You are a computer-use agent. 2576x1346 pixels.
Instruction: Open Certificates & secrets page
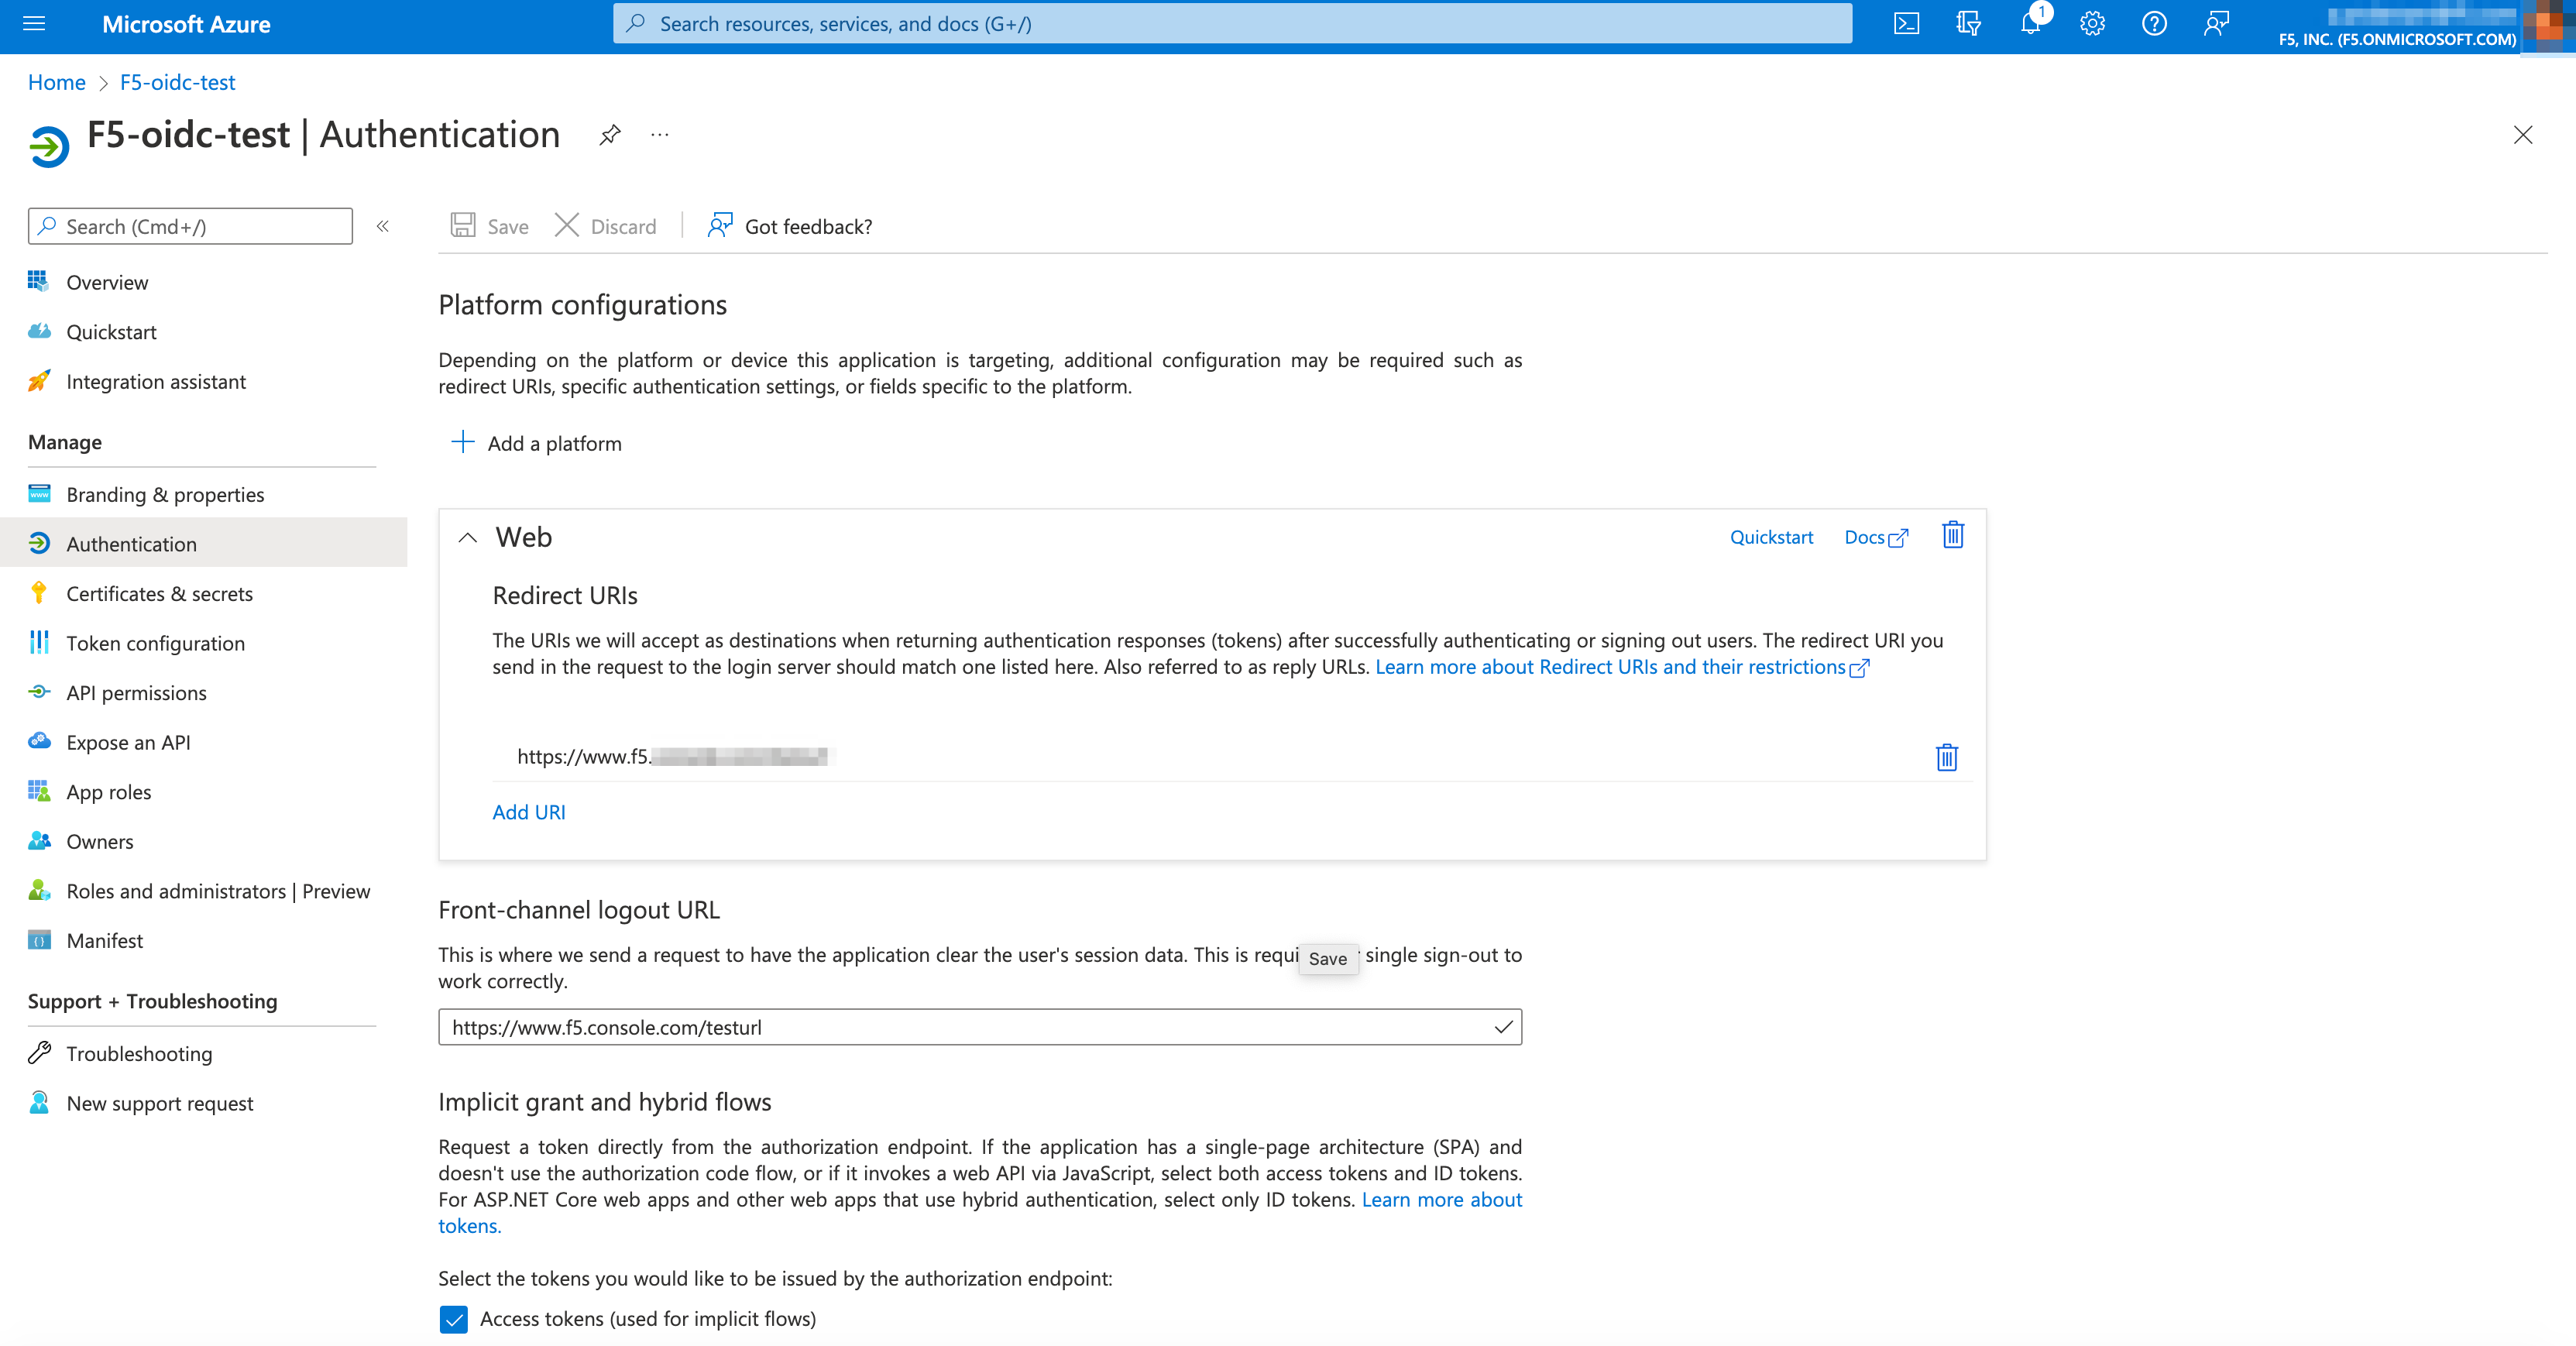(159, 594)
